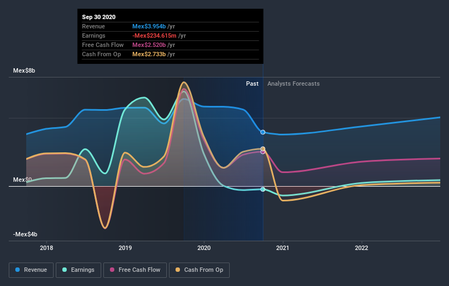Click the Analysts Forecasts label
This screenshot has height=286, width=449.
(x=294, y=84)
